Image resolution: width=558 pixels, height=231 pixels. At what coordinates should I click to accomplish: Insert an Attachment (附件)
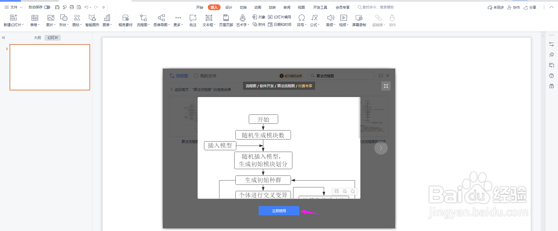(259, 25)
